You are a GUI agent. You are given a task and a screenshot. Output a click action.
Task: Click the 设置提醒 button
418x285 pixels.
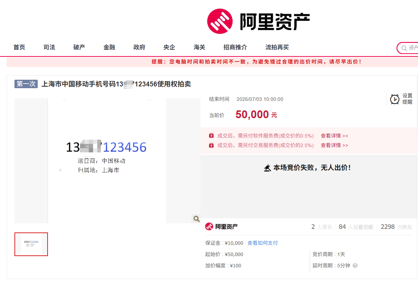(401, 99)
